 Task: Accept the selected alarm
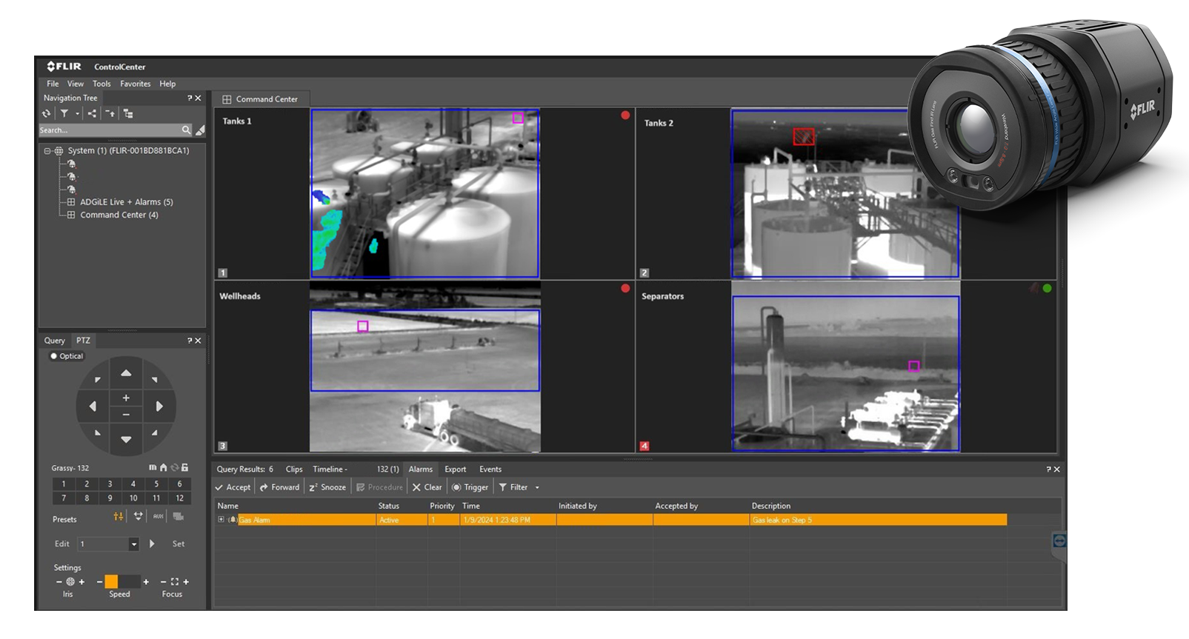pos(233,487)
